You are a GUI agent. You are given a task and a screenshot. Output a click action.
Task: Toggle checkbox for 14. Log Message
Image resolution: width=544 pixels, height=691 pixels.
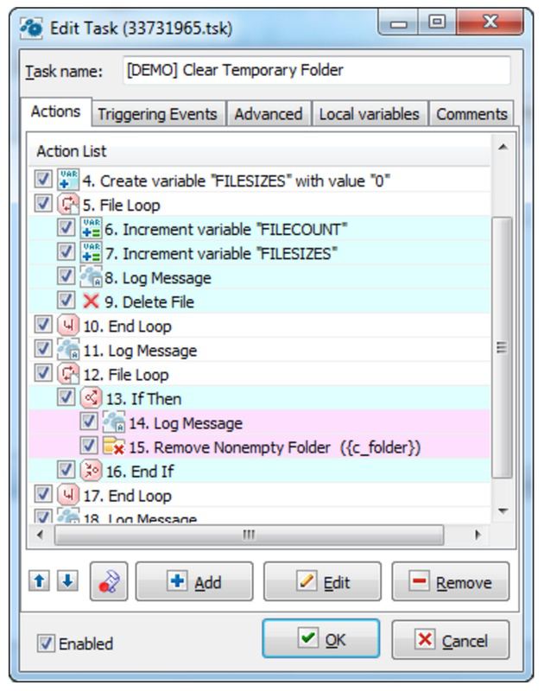coord(89,422)
